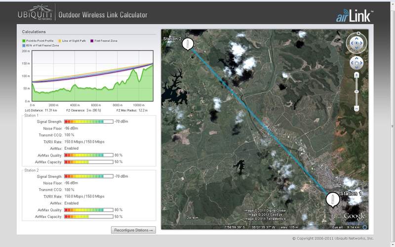Rotate view left with look joystick arrow
This screenshot has width=395, height=247.
pos(352,43)
